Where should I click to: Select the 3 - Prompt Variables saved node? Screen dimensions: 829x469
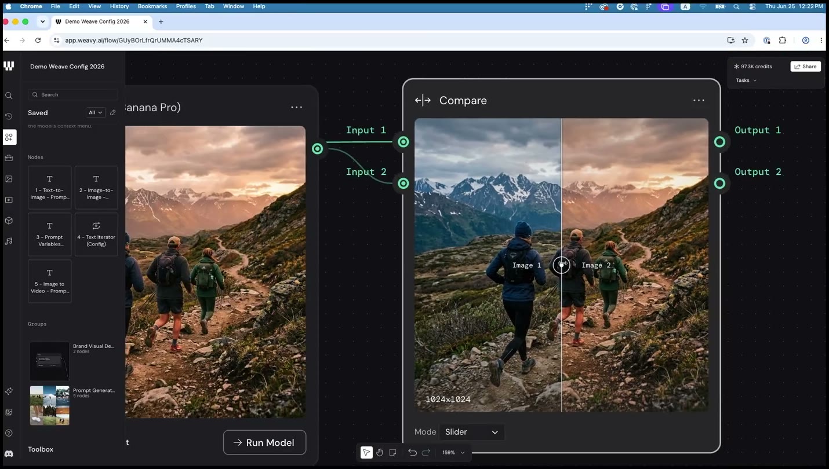pos(50,235)
